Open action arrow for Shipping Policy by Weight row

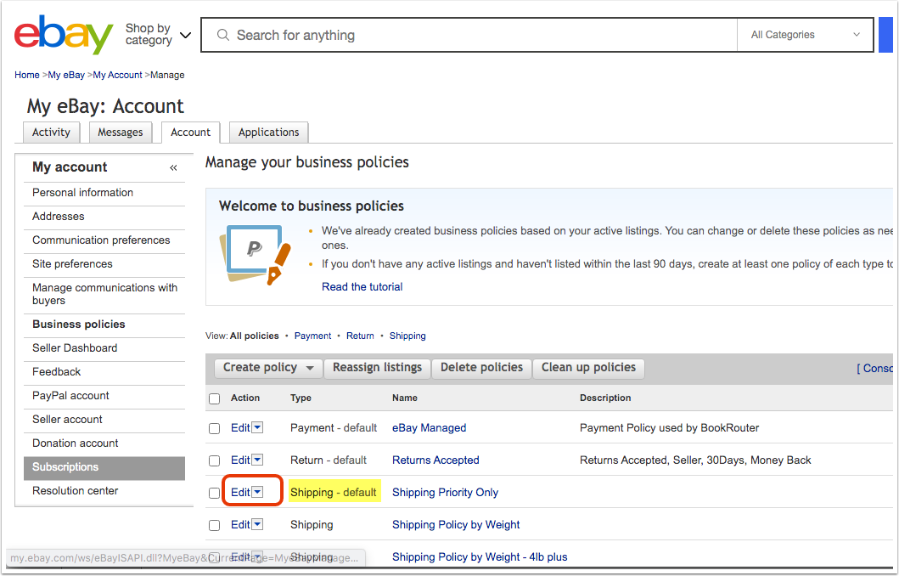[x=257, y=524]
